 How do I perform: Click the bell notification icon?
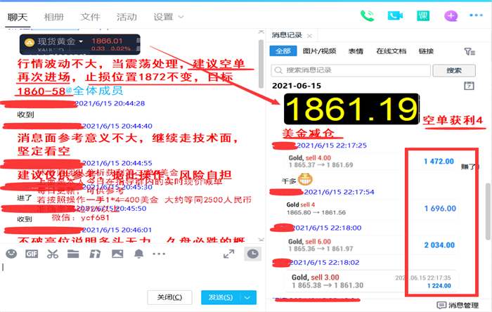[138, 254]
